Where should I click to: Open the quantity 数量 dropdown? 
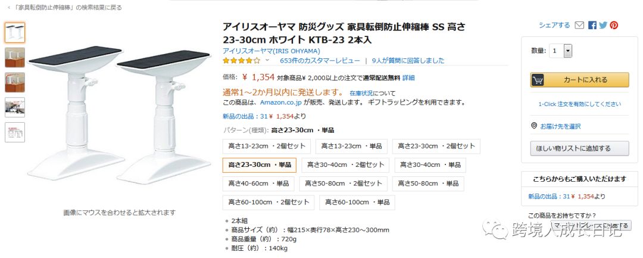pos(561,51)
